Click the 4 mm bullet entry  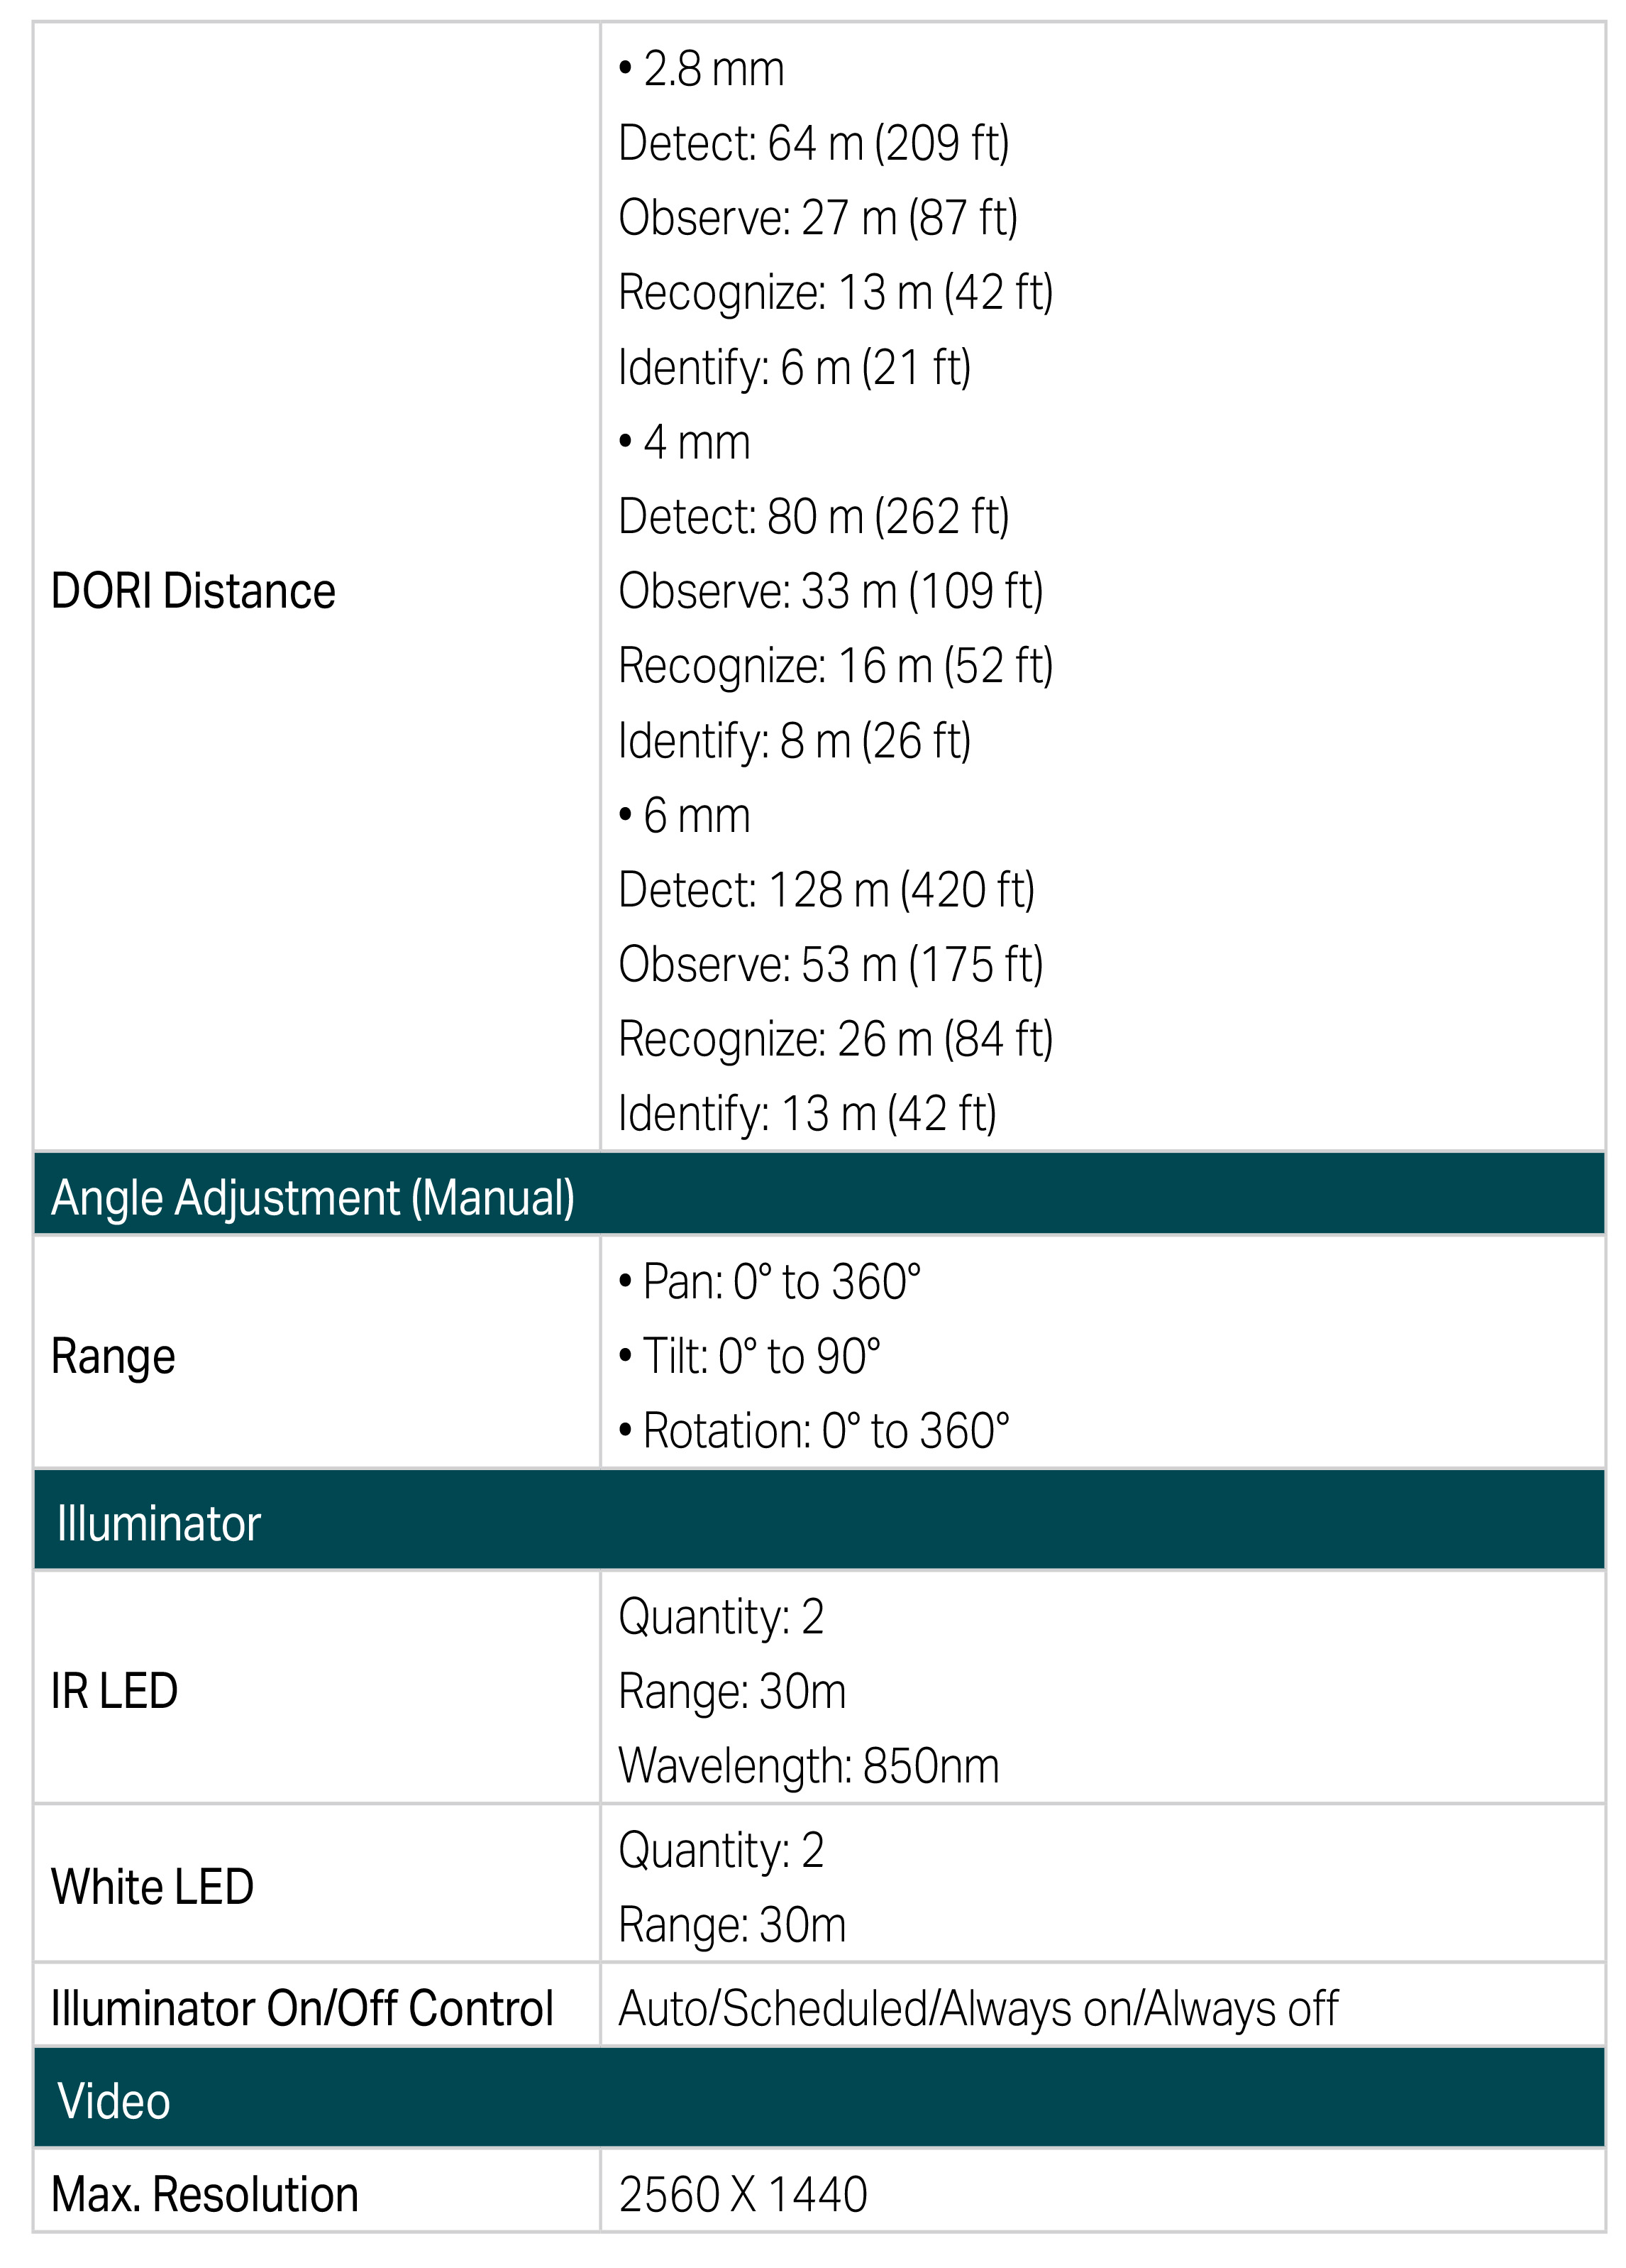coord(685,443)
